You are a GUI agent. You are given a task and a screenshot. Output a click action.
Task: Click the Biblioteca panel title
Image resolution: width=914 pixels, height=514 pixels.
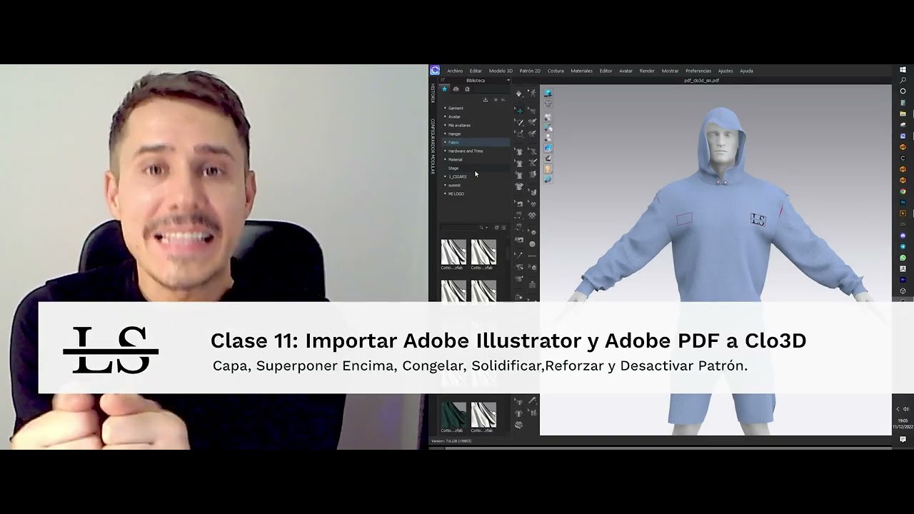476,81
